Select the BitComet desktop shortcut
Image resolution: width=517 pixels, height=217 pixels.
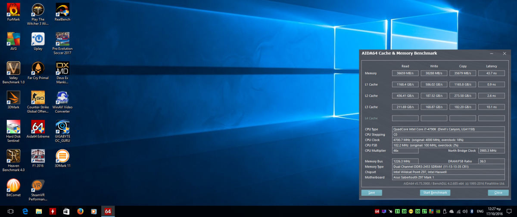[x=13, y=188]
